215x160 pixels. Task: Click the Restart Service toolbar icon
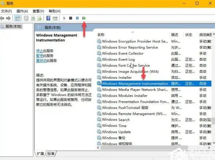point(84,18)
